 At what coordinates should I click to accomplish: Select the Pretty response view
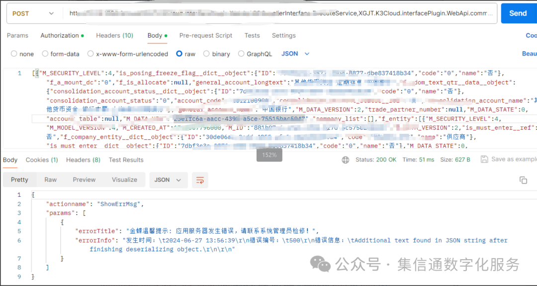pyautogui.click(x=19, y=179)
